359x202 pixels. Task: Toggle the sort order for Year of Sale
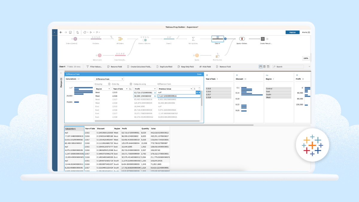click(130, 89)
